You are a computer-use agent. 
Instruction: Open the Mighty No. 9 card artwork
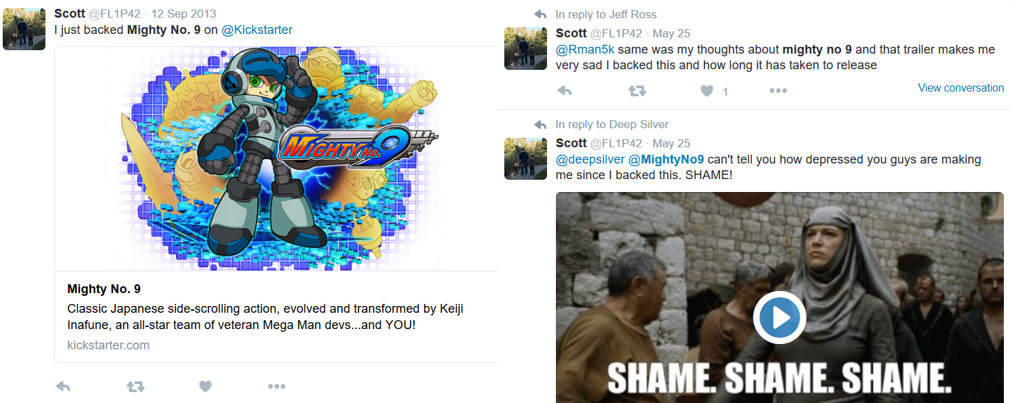point(276,159)
